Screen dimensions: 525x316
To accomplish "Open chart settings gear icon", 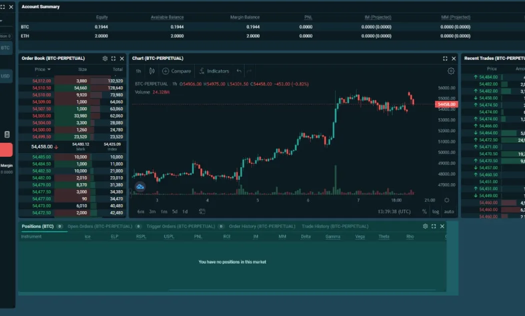I will point(451,71).
